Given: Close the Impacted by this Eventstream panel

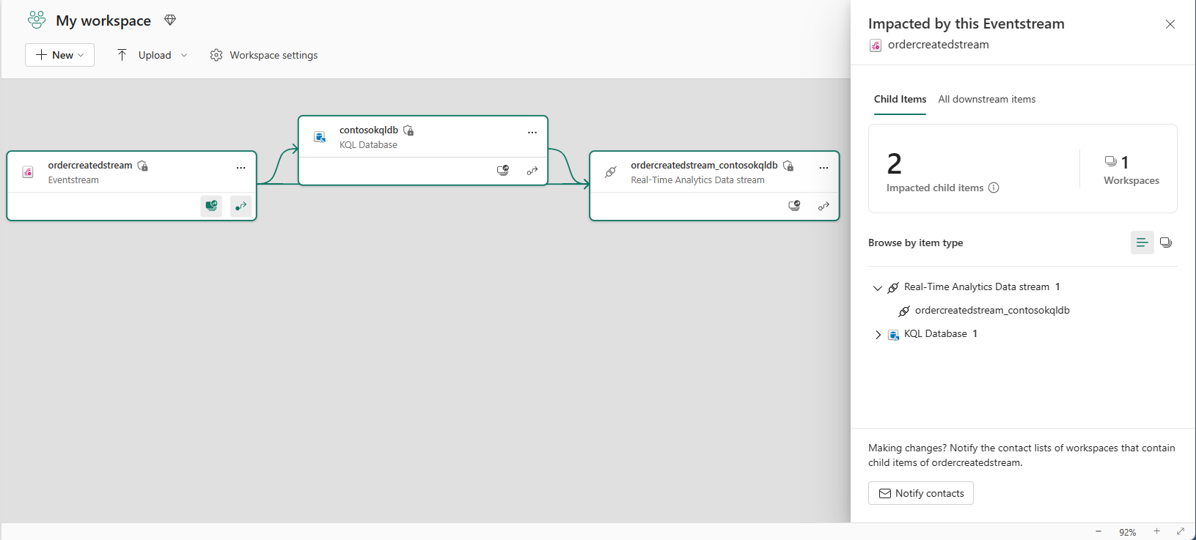Looking at the screenshot, I should point(1170,24).
